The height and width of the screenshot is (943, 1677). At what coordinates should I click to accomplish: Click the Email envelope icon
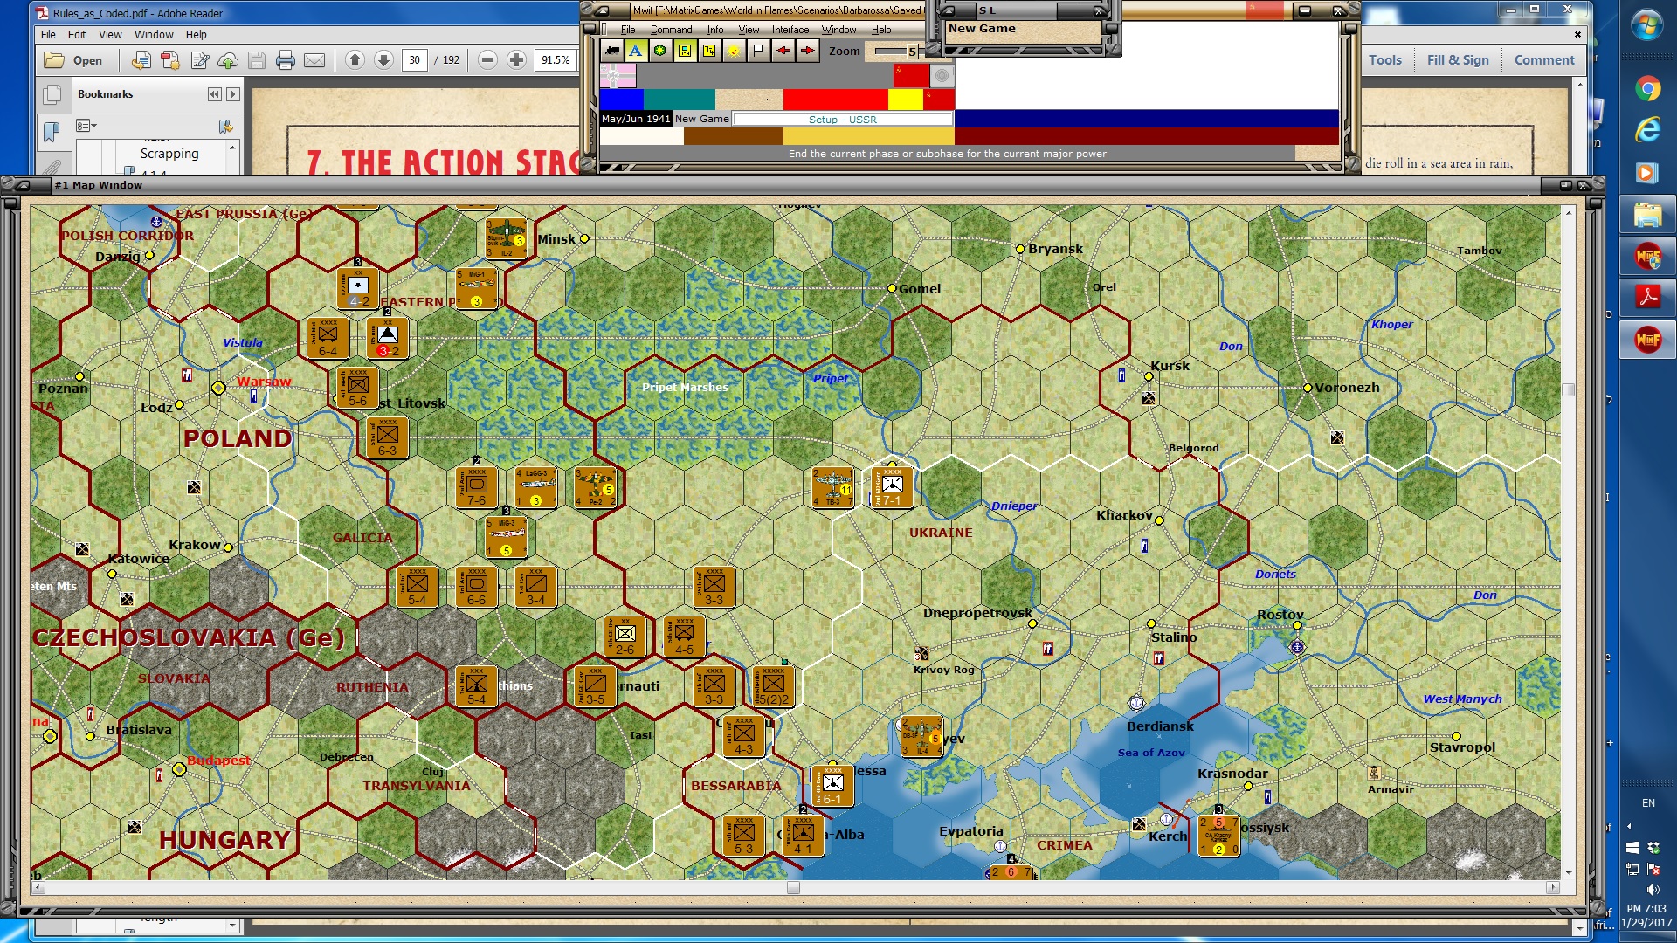click(x=314, y=60)
